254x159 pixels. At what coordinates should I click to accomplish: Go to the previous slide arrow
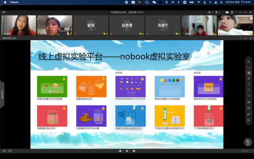click(120, 151)
